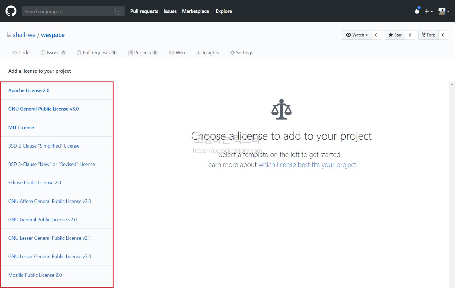Choose the MIT License template
This screenshot has width=455, height=288.
(57, 128)
